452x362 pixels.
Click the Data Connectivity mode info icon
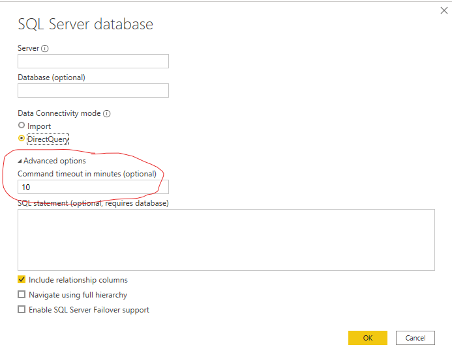[107, 114]
